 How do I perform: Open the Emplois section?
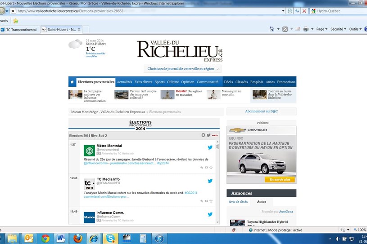pos(257,82)
